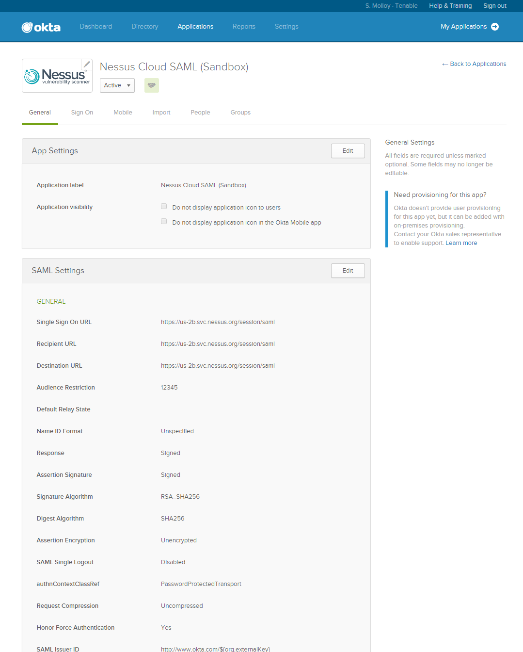Click the Nessus vulnerability scanner logo
This screenshot has width=523, height=652.
click(x=57, y=76)
